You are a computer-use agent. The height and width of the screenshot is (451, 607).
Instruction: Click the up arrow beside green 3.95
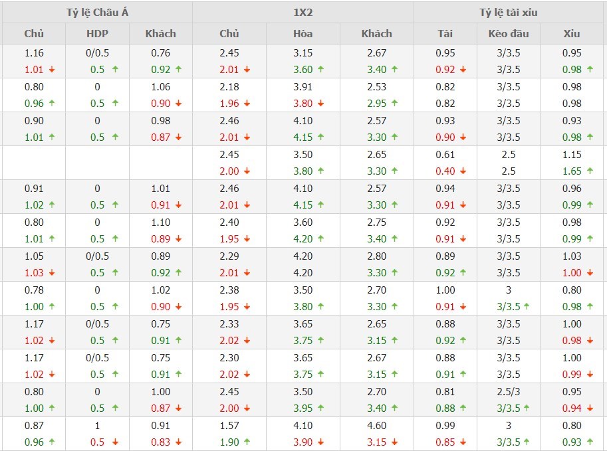tap(320, 408)
